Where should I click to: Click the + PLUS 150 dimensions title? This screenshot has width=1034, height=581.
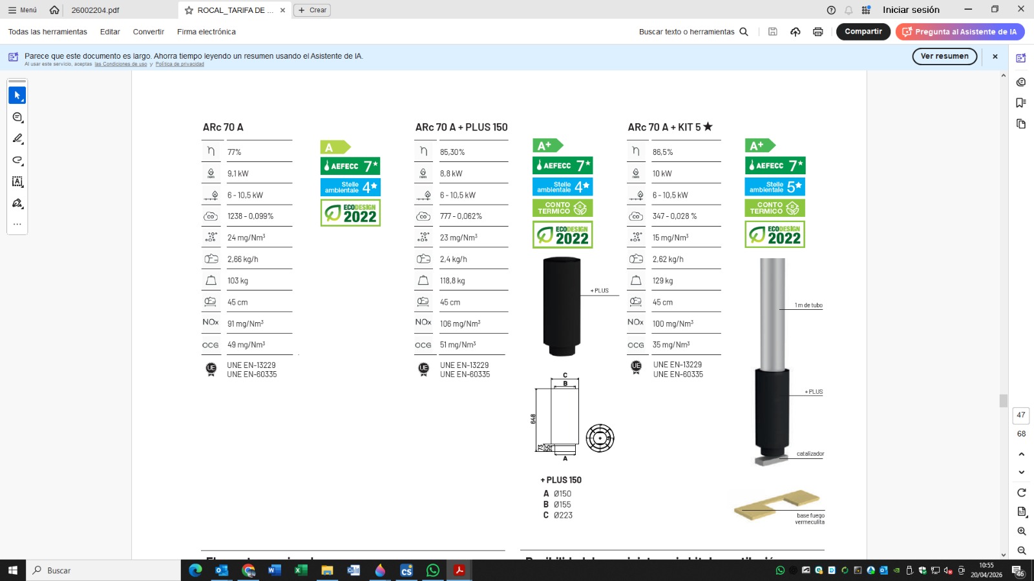(x=561, y=480)
